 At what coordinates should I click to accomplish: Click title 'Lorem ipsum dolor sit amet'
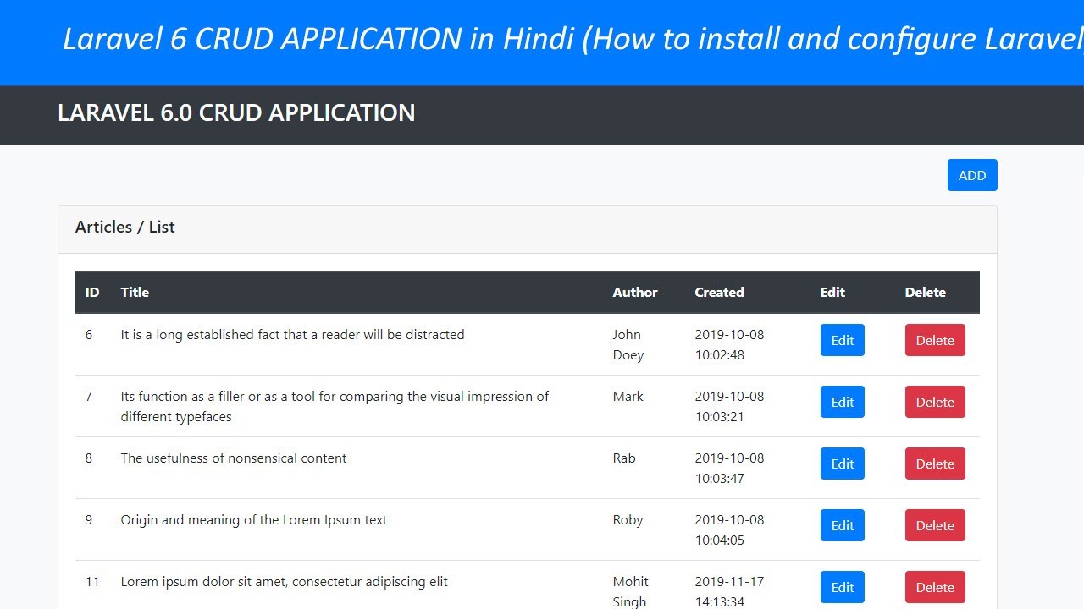[284, 582]
